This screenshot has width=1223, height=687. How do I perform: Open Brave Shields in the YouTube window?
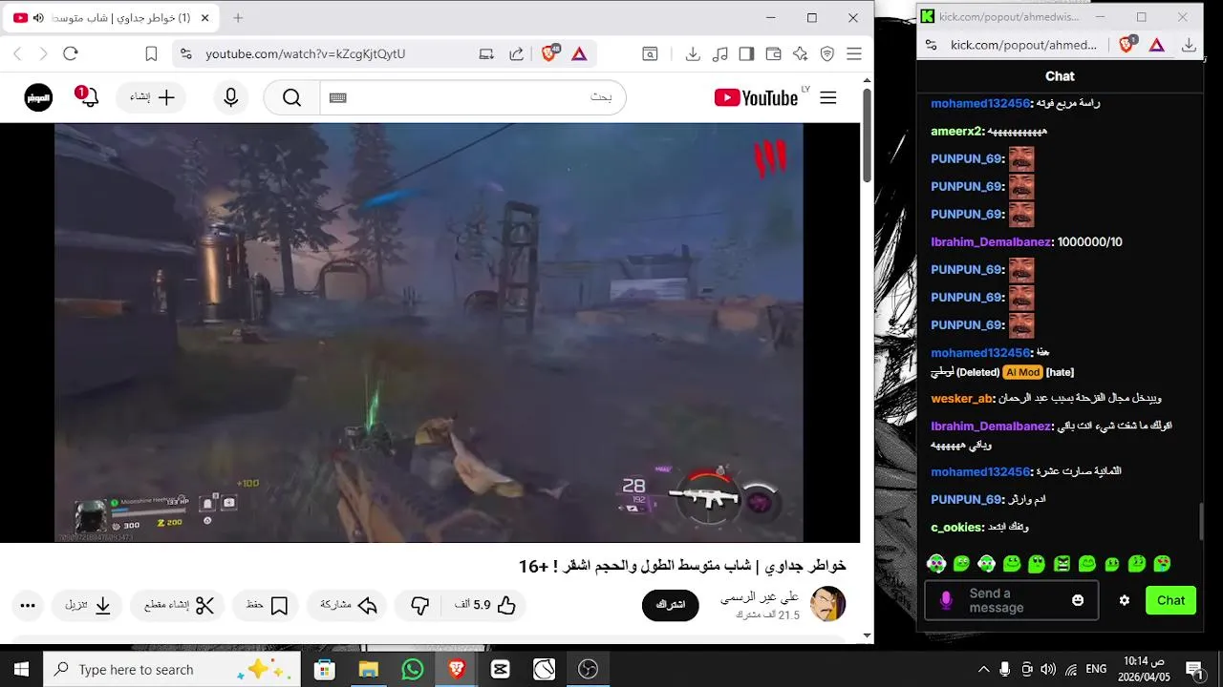549,53
